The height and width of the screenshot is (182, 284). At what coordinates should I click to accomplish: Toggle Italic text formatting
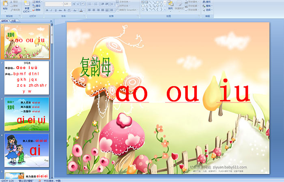click(x=51, y=10)
